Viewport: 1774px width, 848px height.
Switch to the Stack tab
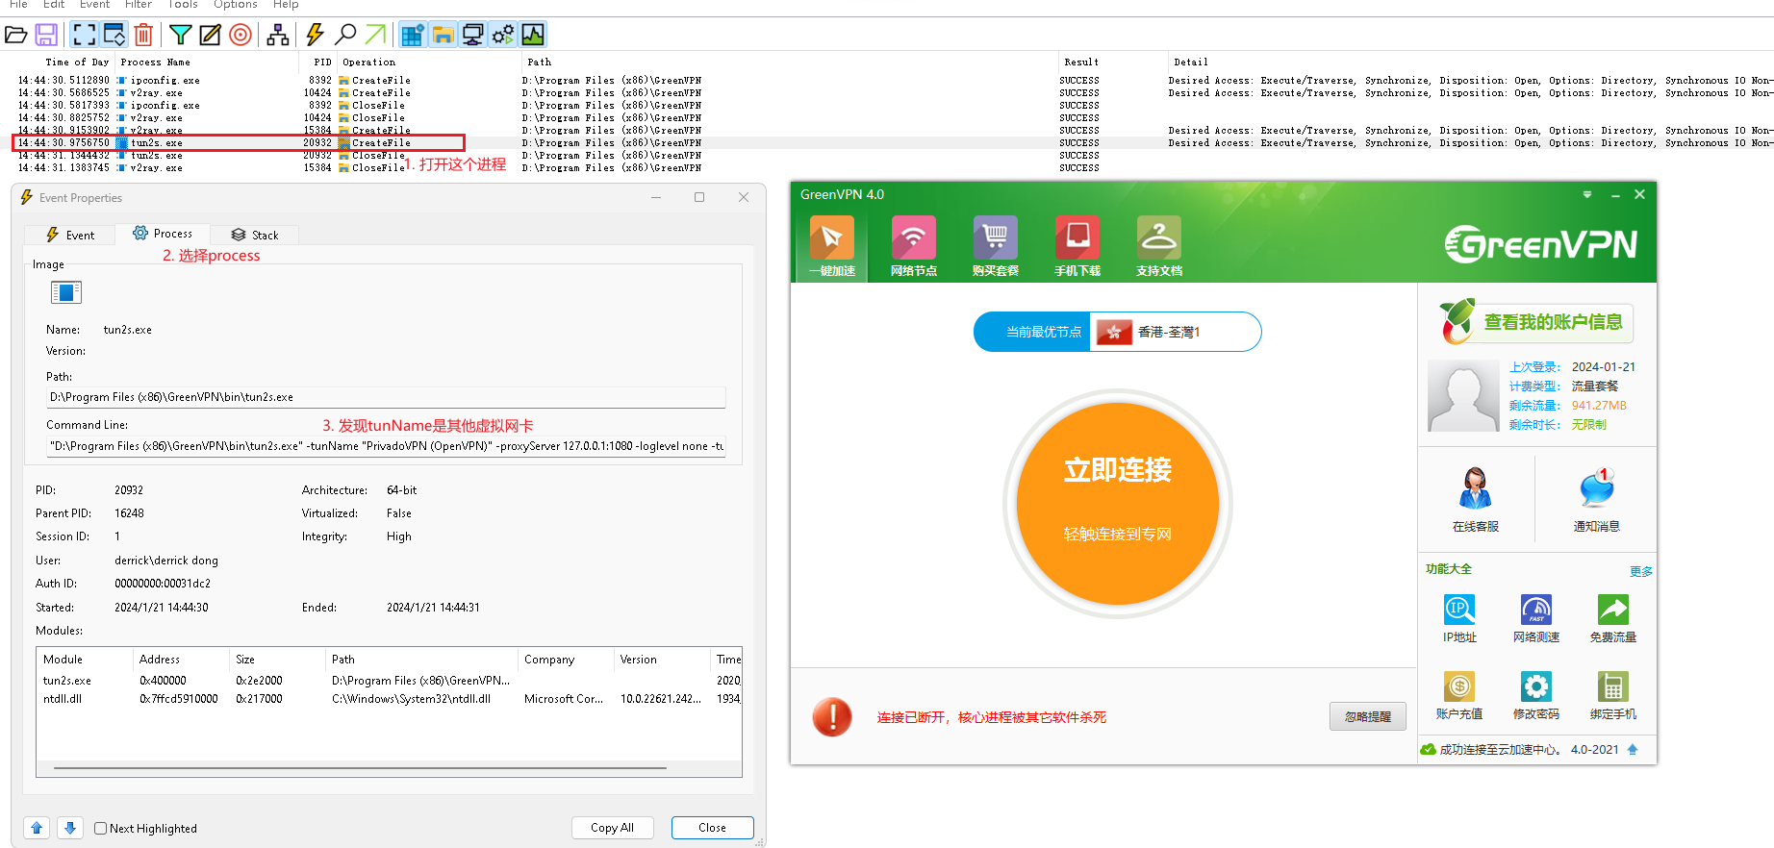point(255,235)
